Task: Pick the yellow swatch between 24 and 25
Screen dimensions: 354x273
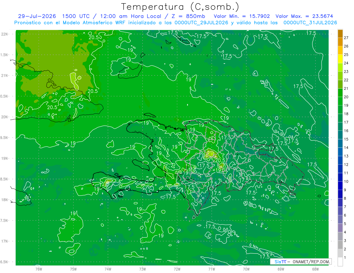Action: coord(340,59)
